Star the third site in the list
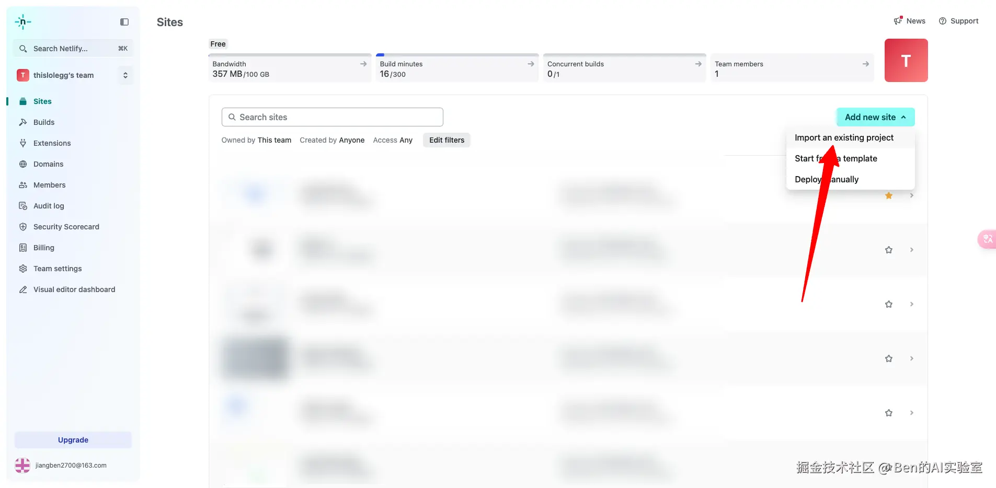Image resolution: width=996 pixels, height=488 pixels. click(x=889, y=304)
